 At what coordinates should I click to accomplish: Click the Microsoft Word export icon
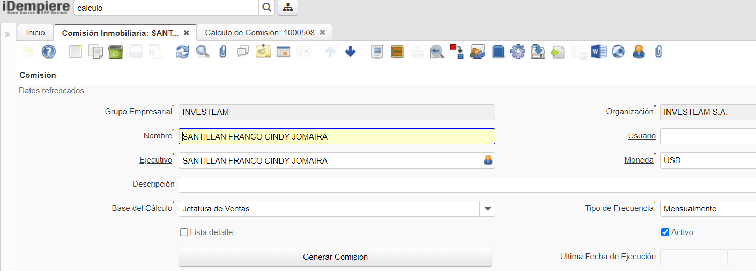598,52
